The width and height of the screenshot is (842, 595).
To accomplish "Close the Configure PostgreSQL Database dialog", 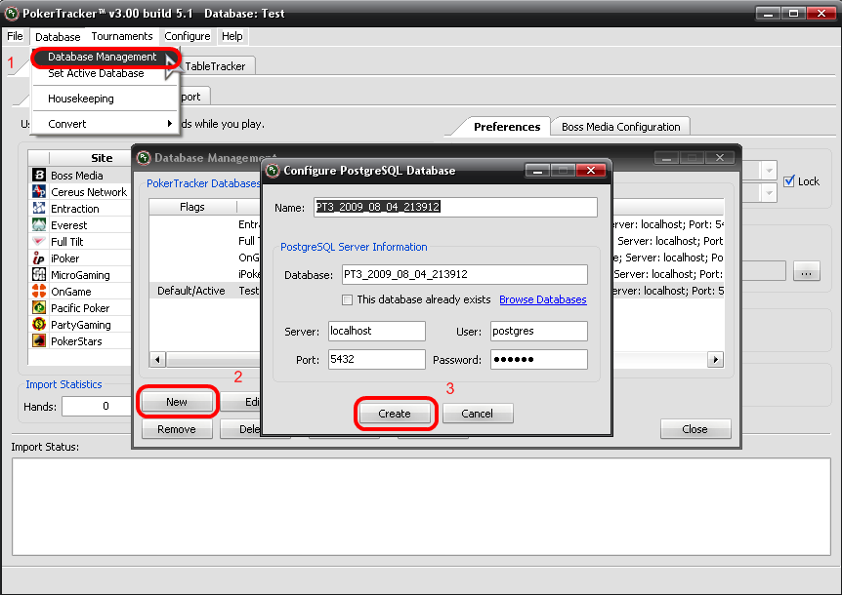I will (x=591, y=171).
